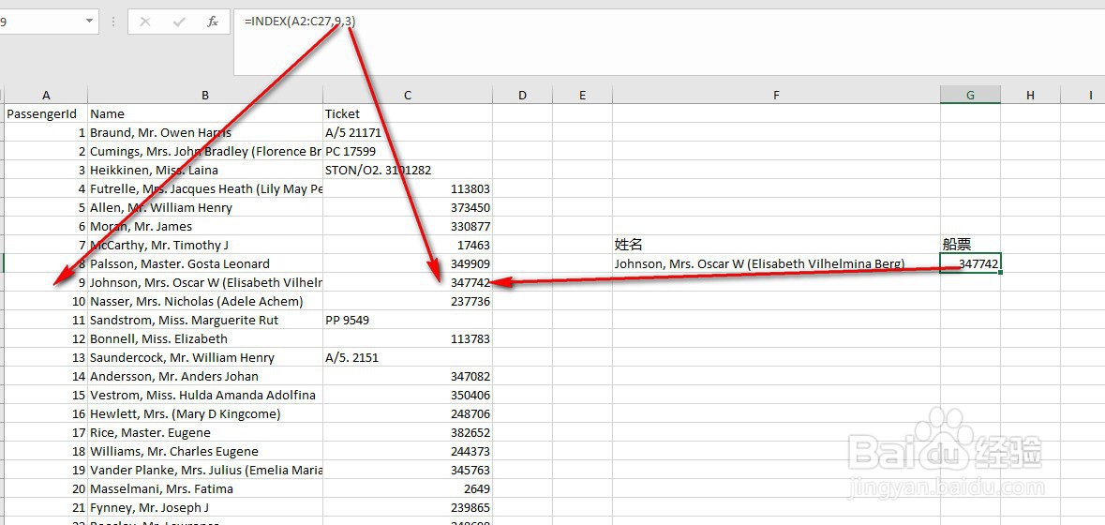1105x525 pixels.
Task: Select cell STON/O2. 3101282
Action: pos(408,170)
